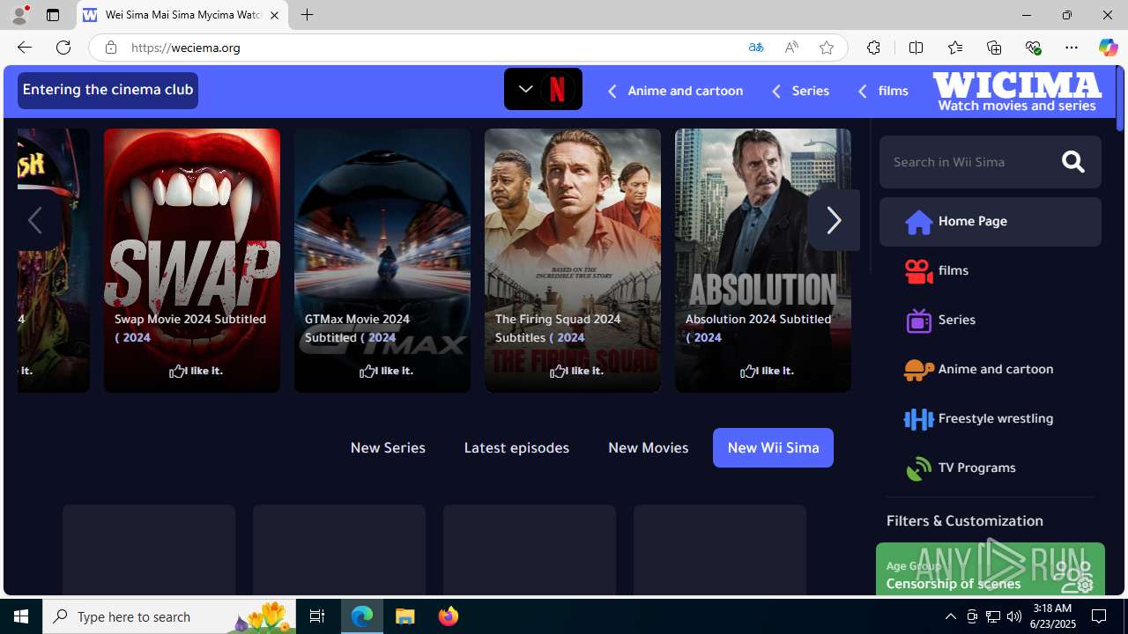Open Settings and more ellipsis
Viewport: 1128px width, 634px height.
point(1072,48)
